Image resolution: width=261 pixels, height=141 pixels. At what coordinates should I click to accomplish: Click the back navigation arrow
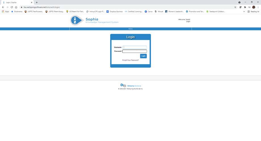click(x=3, y=7)
